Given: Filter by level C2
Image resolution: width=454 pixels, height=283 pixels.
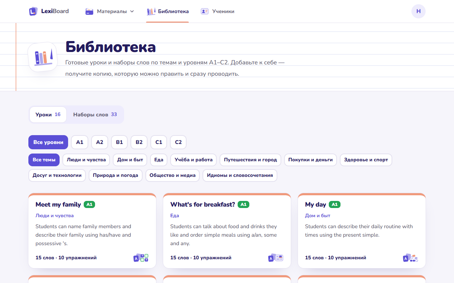Looking at the screenshot, I should [x=178, y=142].
